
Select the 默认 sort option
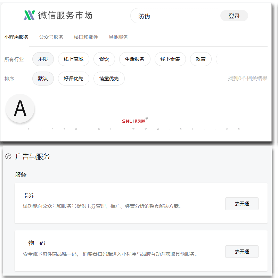(43, 79)
